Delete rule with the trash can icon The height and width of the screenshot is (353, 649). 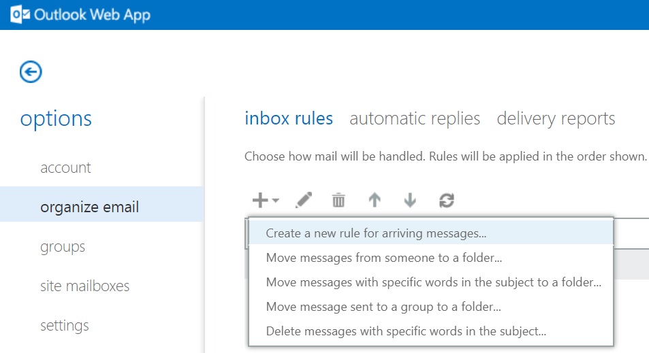pos(338,200)
